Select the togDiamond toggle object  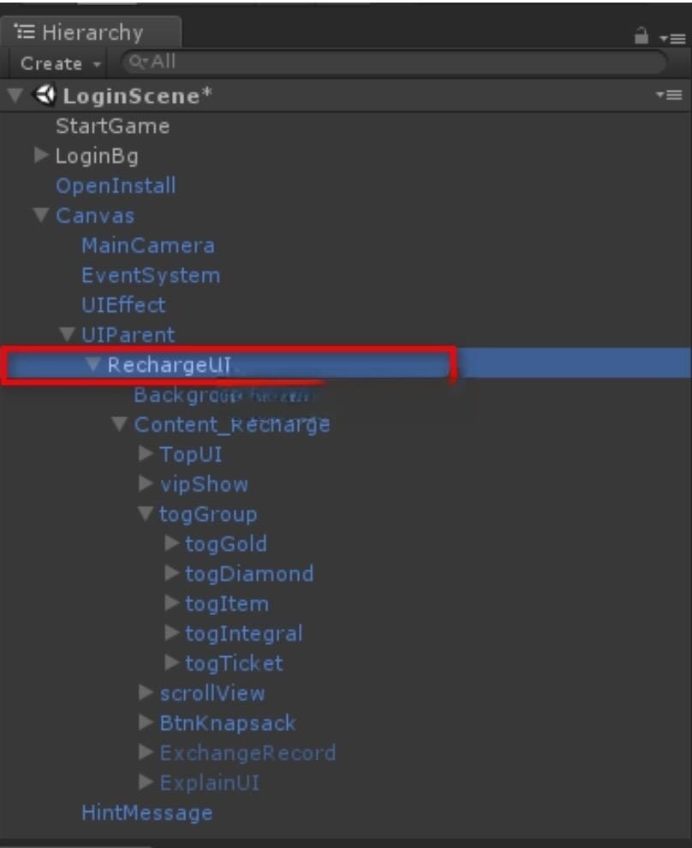(x=248, y=574)
